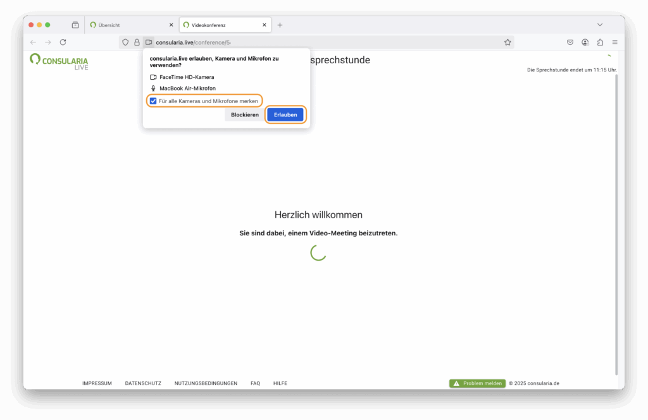
Task: Click the Blockieren button
Action: point(245,115)
